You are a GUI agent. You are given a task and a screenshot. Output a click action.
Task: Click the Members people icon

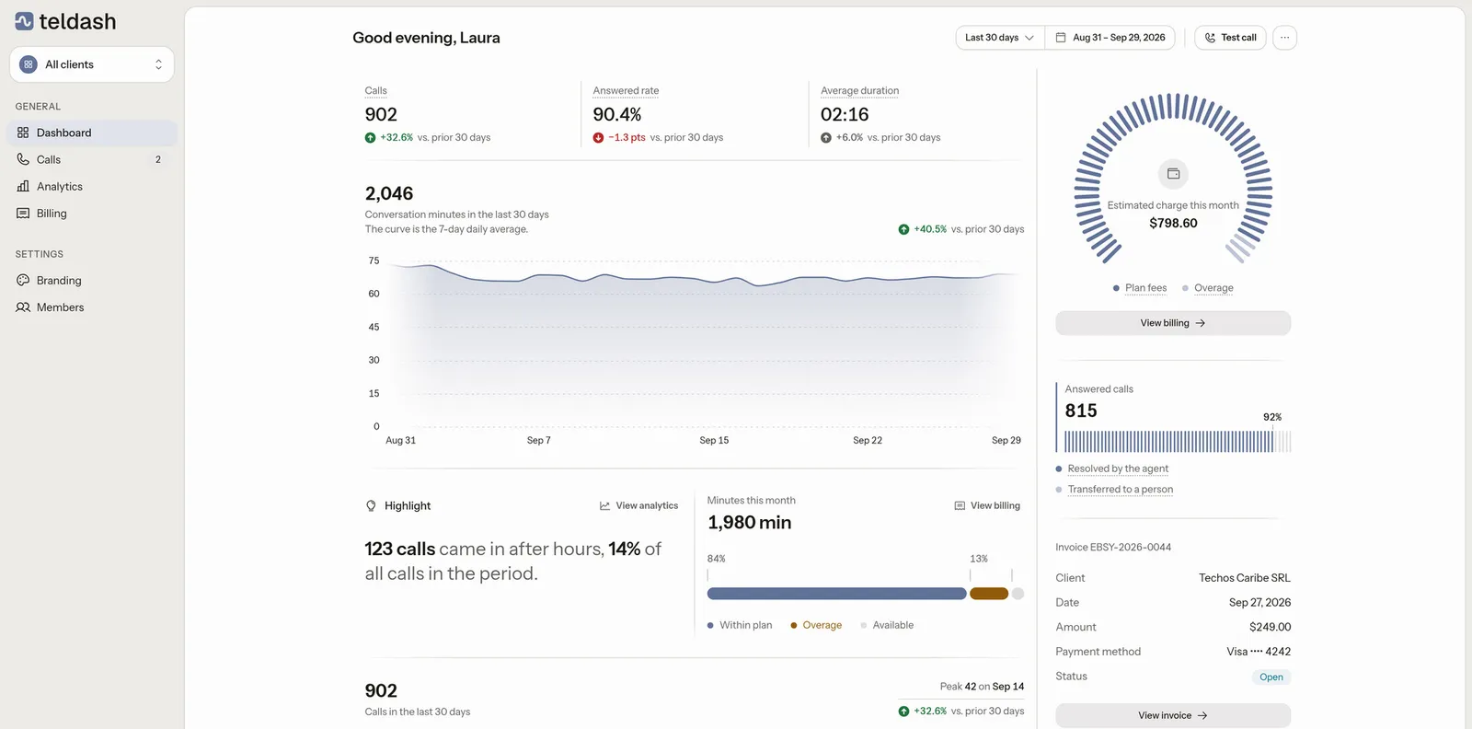tap(23, 307)
